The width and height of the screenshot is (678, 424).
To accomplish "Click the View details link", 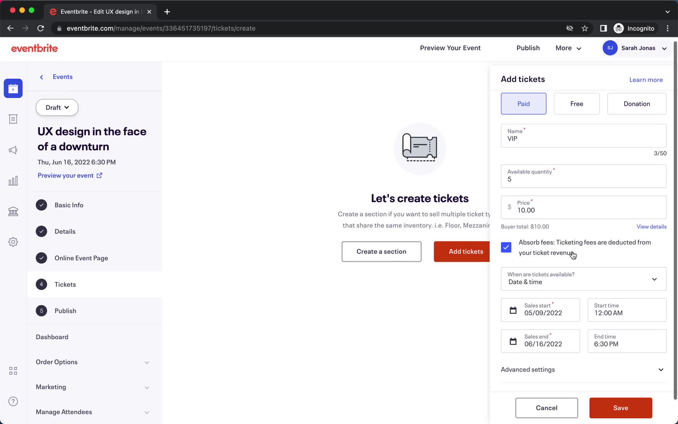I will point(652,226).
